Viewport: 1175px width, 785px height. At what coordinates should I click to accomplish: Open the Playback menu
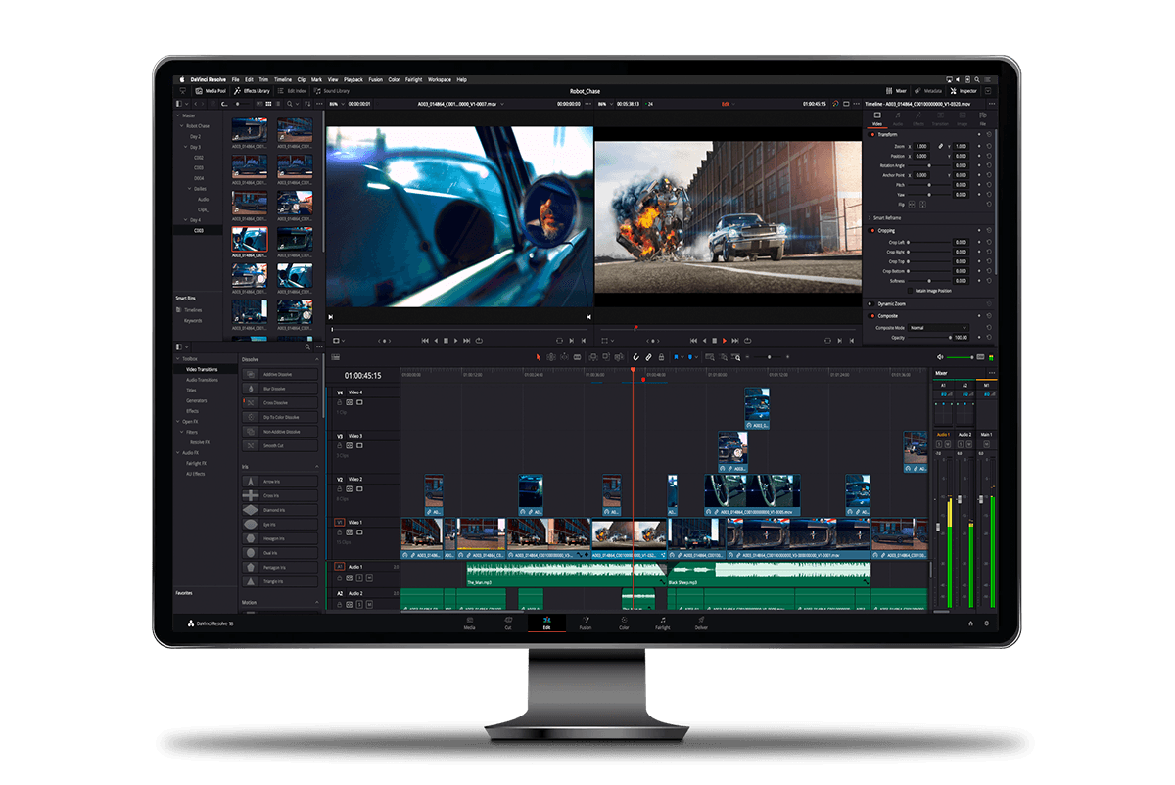[352, 79]
